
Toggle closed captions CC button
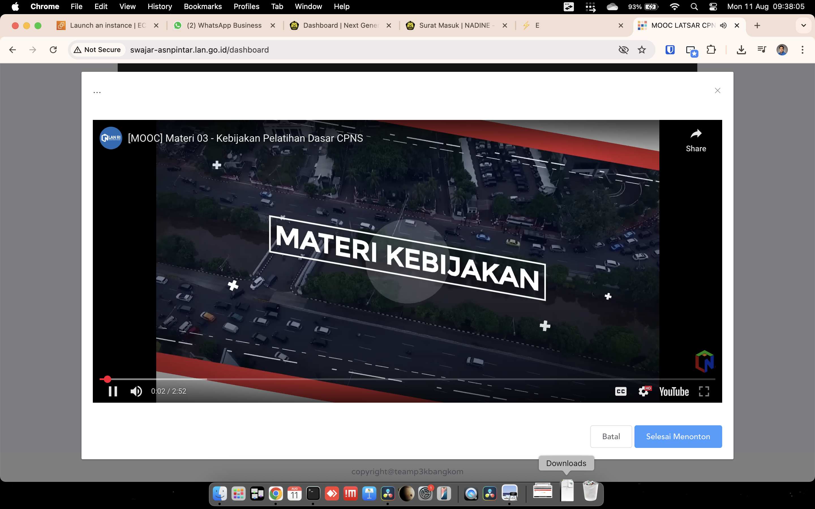tap(620, 391)
